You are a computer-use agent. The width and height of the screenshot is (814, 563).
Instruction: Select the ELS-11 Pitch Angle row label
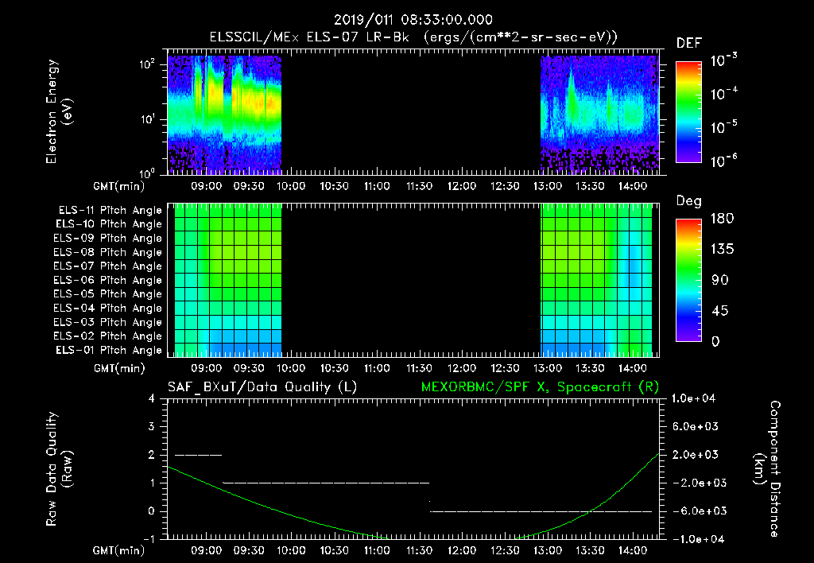(x=110, y=211)
